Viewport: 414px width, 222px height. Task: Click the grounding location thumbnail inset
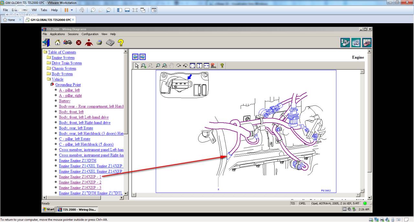pyautogui.click(x=184, y=85)
